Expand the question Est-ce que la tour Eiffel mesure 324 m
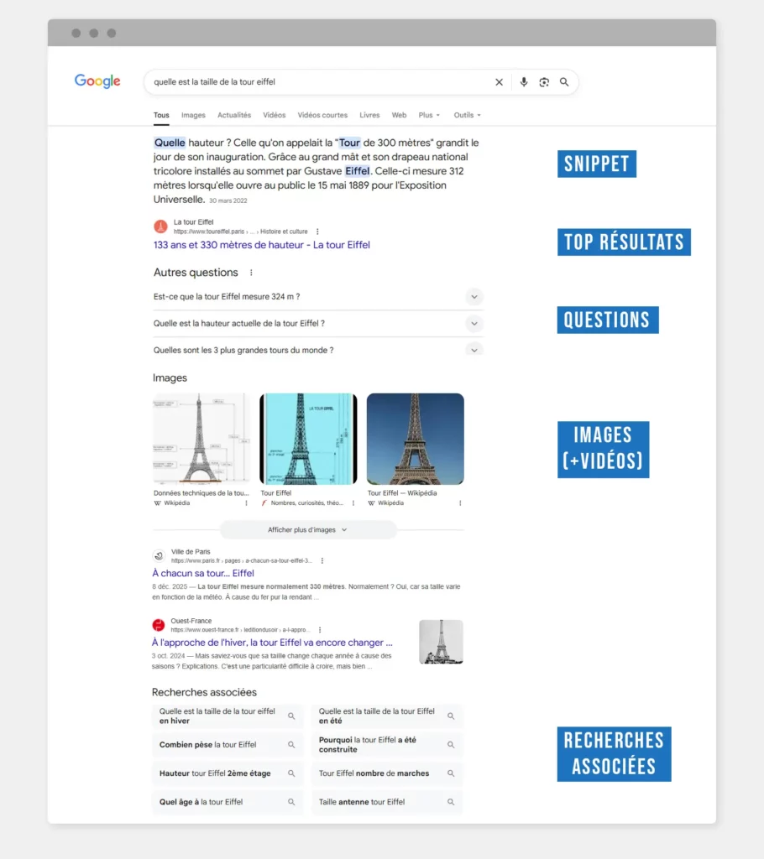The image size is (764, 859). [x=474, y=296]
